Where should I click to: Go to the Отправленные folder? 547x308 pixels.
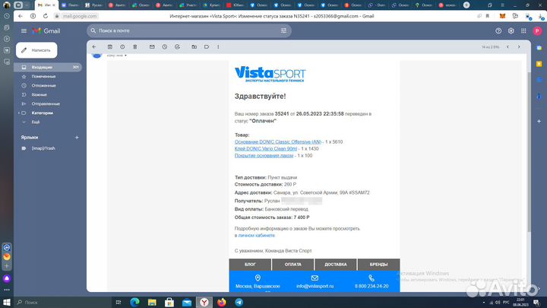click(x=46, y=103)
